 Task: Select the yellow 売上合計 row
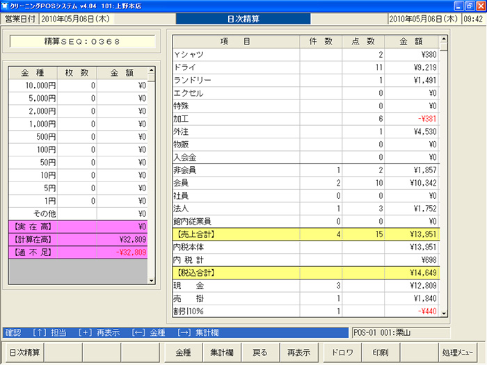(x=305, y=234)
